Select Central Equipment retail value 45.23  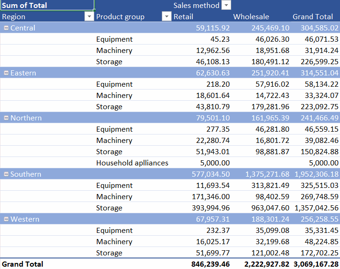click(220, 39)
